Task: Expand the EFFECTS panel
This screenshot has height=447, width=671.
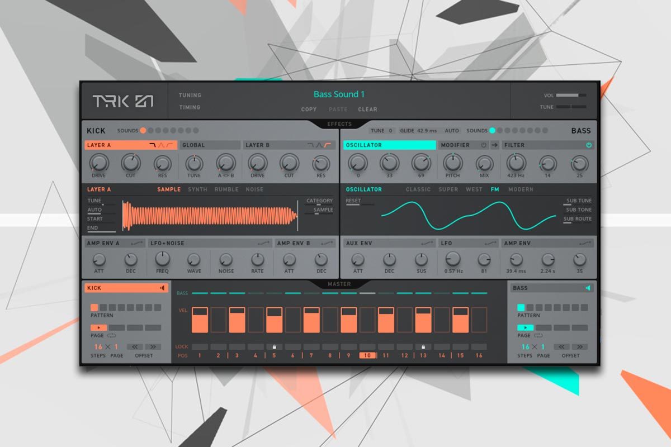Action: tap(339, 124)
